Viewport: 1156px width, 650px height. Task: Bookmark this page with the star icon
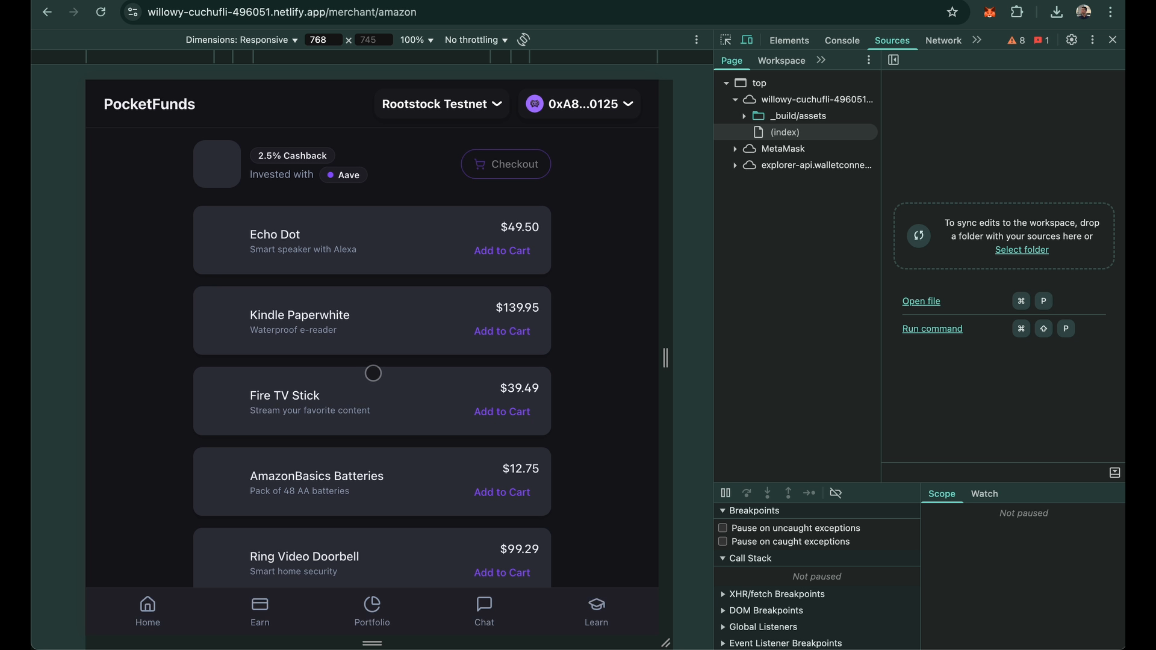coord(952,12)
